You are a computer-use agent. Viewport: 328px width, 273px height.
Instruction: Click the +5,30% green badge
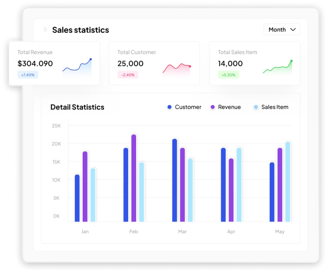[x=228, y=75]
